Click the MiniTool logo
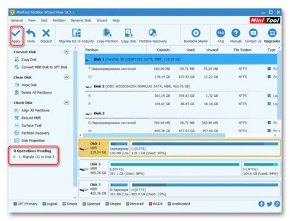The width and height of the screenshot is (290, 221). point(265,20)
